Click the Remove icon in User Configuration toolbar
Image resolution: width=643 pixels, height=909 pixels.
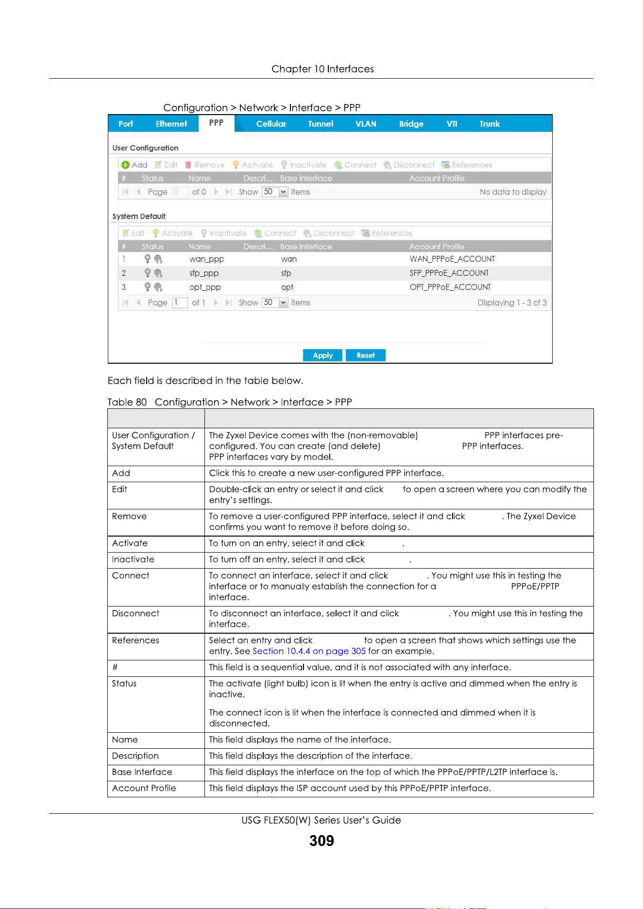point(188,165)
